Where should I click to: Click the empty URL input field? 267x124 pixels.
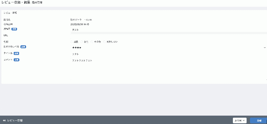coord(169,36)
